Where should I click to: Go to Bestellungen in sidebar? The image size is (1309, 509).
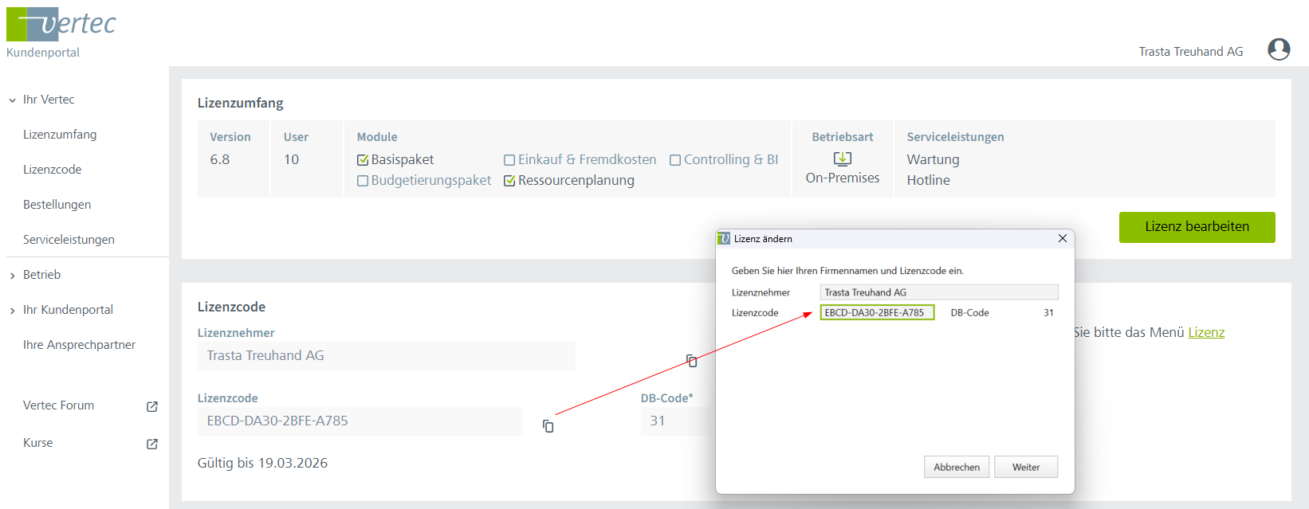57,205
